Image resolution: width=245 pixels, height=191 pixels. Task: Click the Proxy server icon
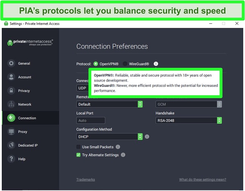point(11,132)
